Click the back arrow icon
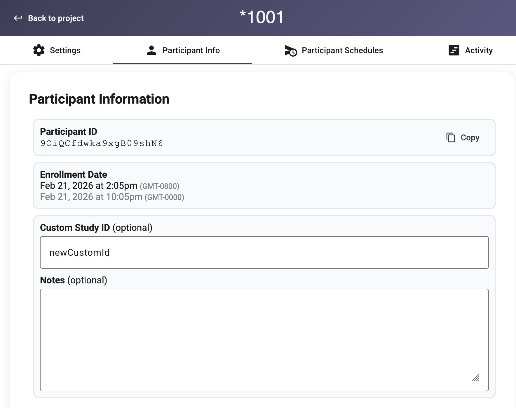Screen dimensions: 516x408 tap(18, 18)
